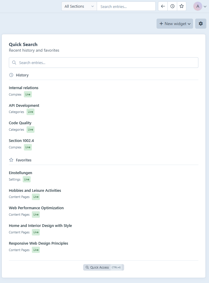
Task: Select the Complex category under Internal relations
Action: click(15, 94)
